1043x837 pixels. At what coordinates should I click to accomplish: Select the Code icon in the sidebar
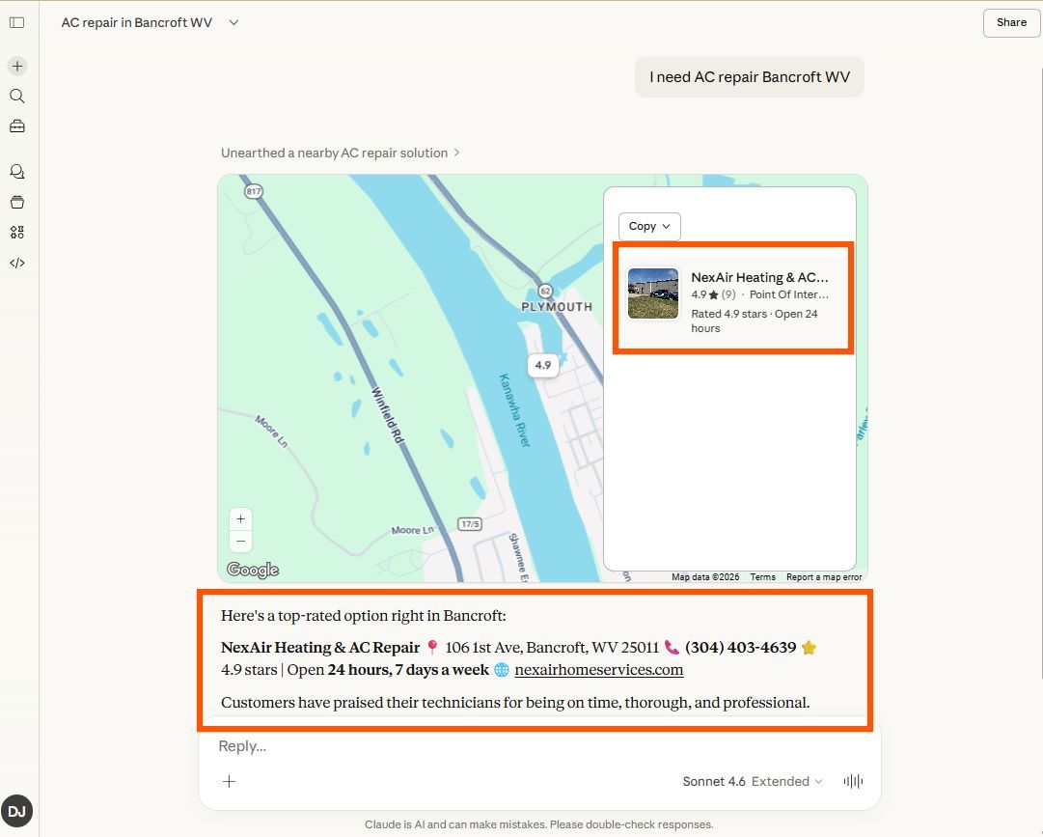[x=16, y=262]
